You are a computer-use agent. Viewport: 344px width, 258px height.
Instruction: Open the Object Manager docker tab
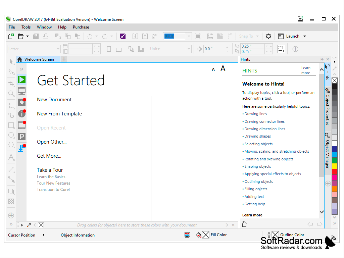click(328, 151)
